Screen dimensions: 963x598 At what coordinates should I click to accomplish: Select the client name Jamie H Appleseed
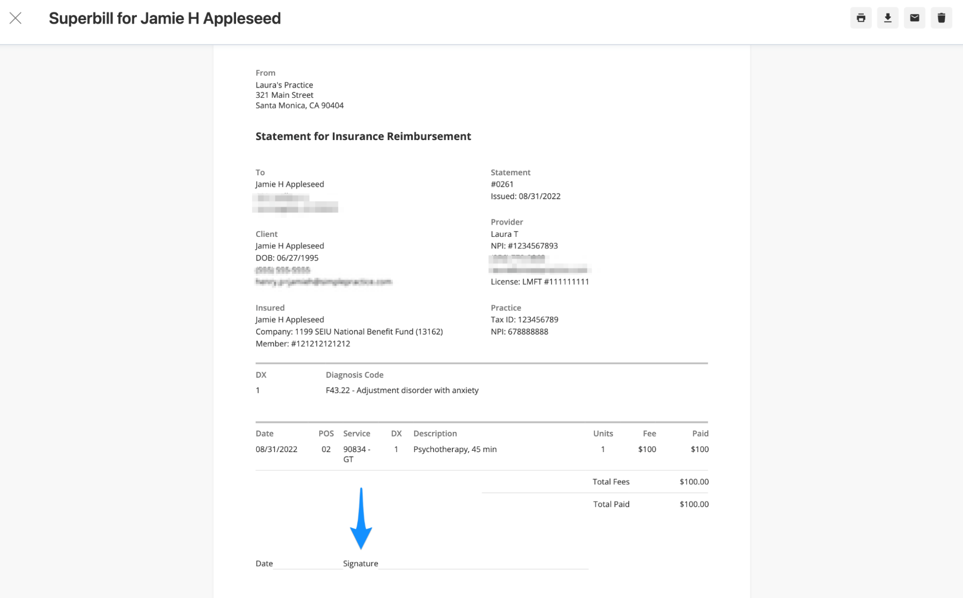[289, 246]
